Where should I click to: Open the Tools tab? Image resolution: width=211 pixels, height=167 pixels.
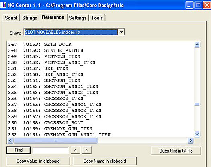pyautogui.click(x=97, y=18)
